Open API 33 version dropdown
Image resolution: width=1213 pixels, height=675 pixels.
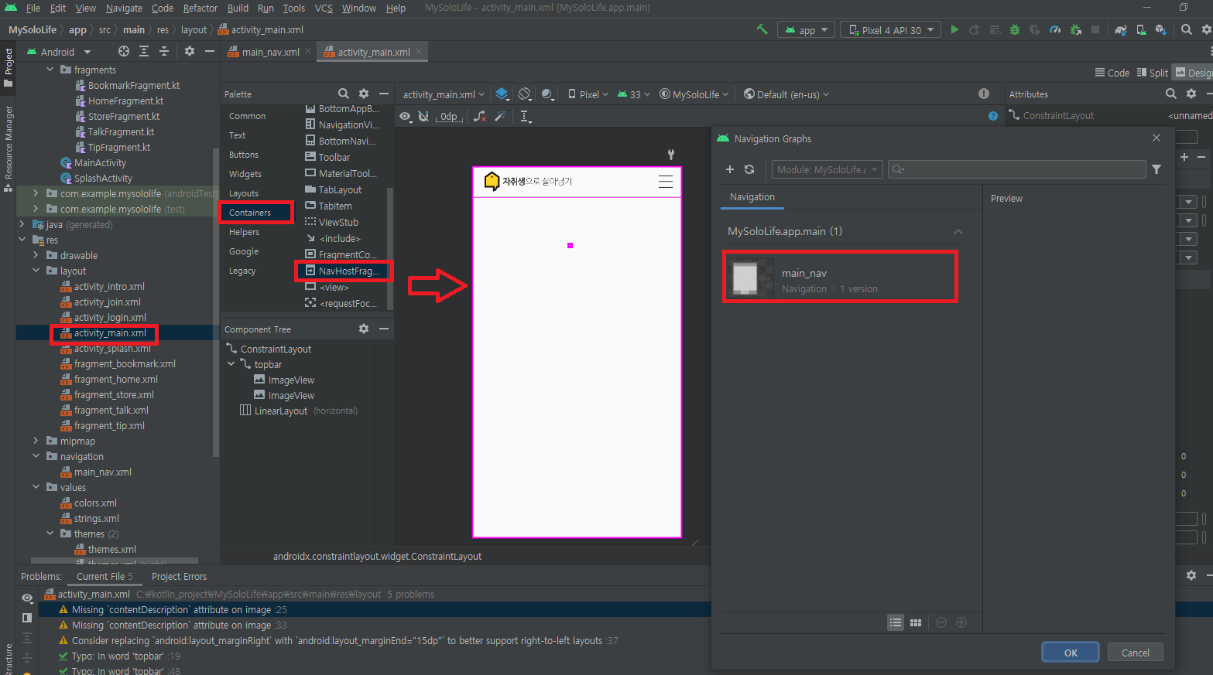[x=634, y=94]
